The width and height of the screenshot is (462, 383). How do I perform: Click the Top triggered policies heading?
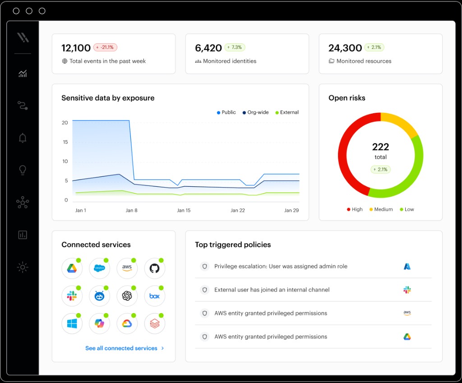(233, 245)
